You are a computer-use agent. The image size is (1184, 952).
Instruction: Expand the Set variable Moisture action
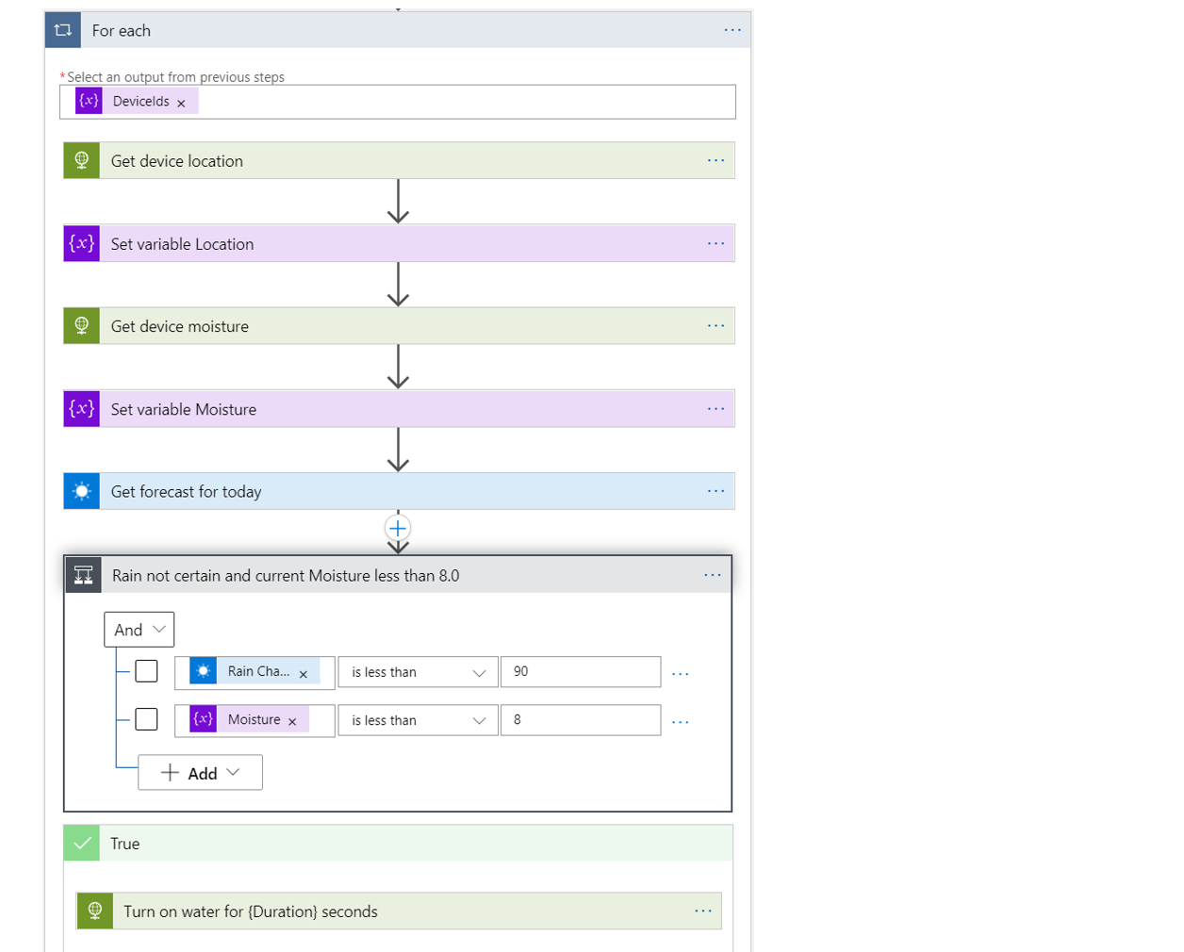click(x=399, y=409)
